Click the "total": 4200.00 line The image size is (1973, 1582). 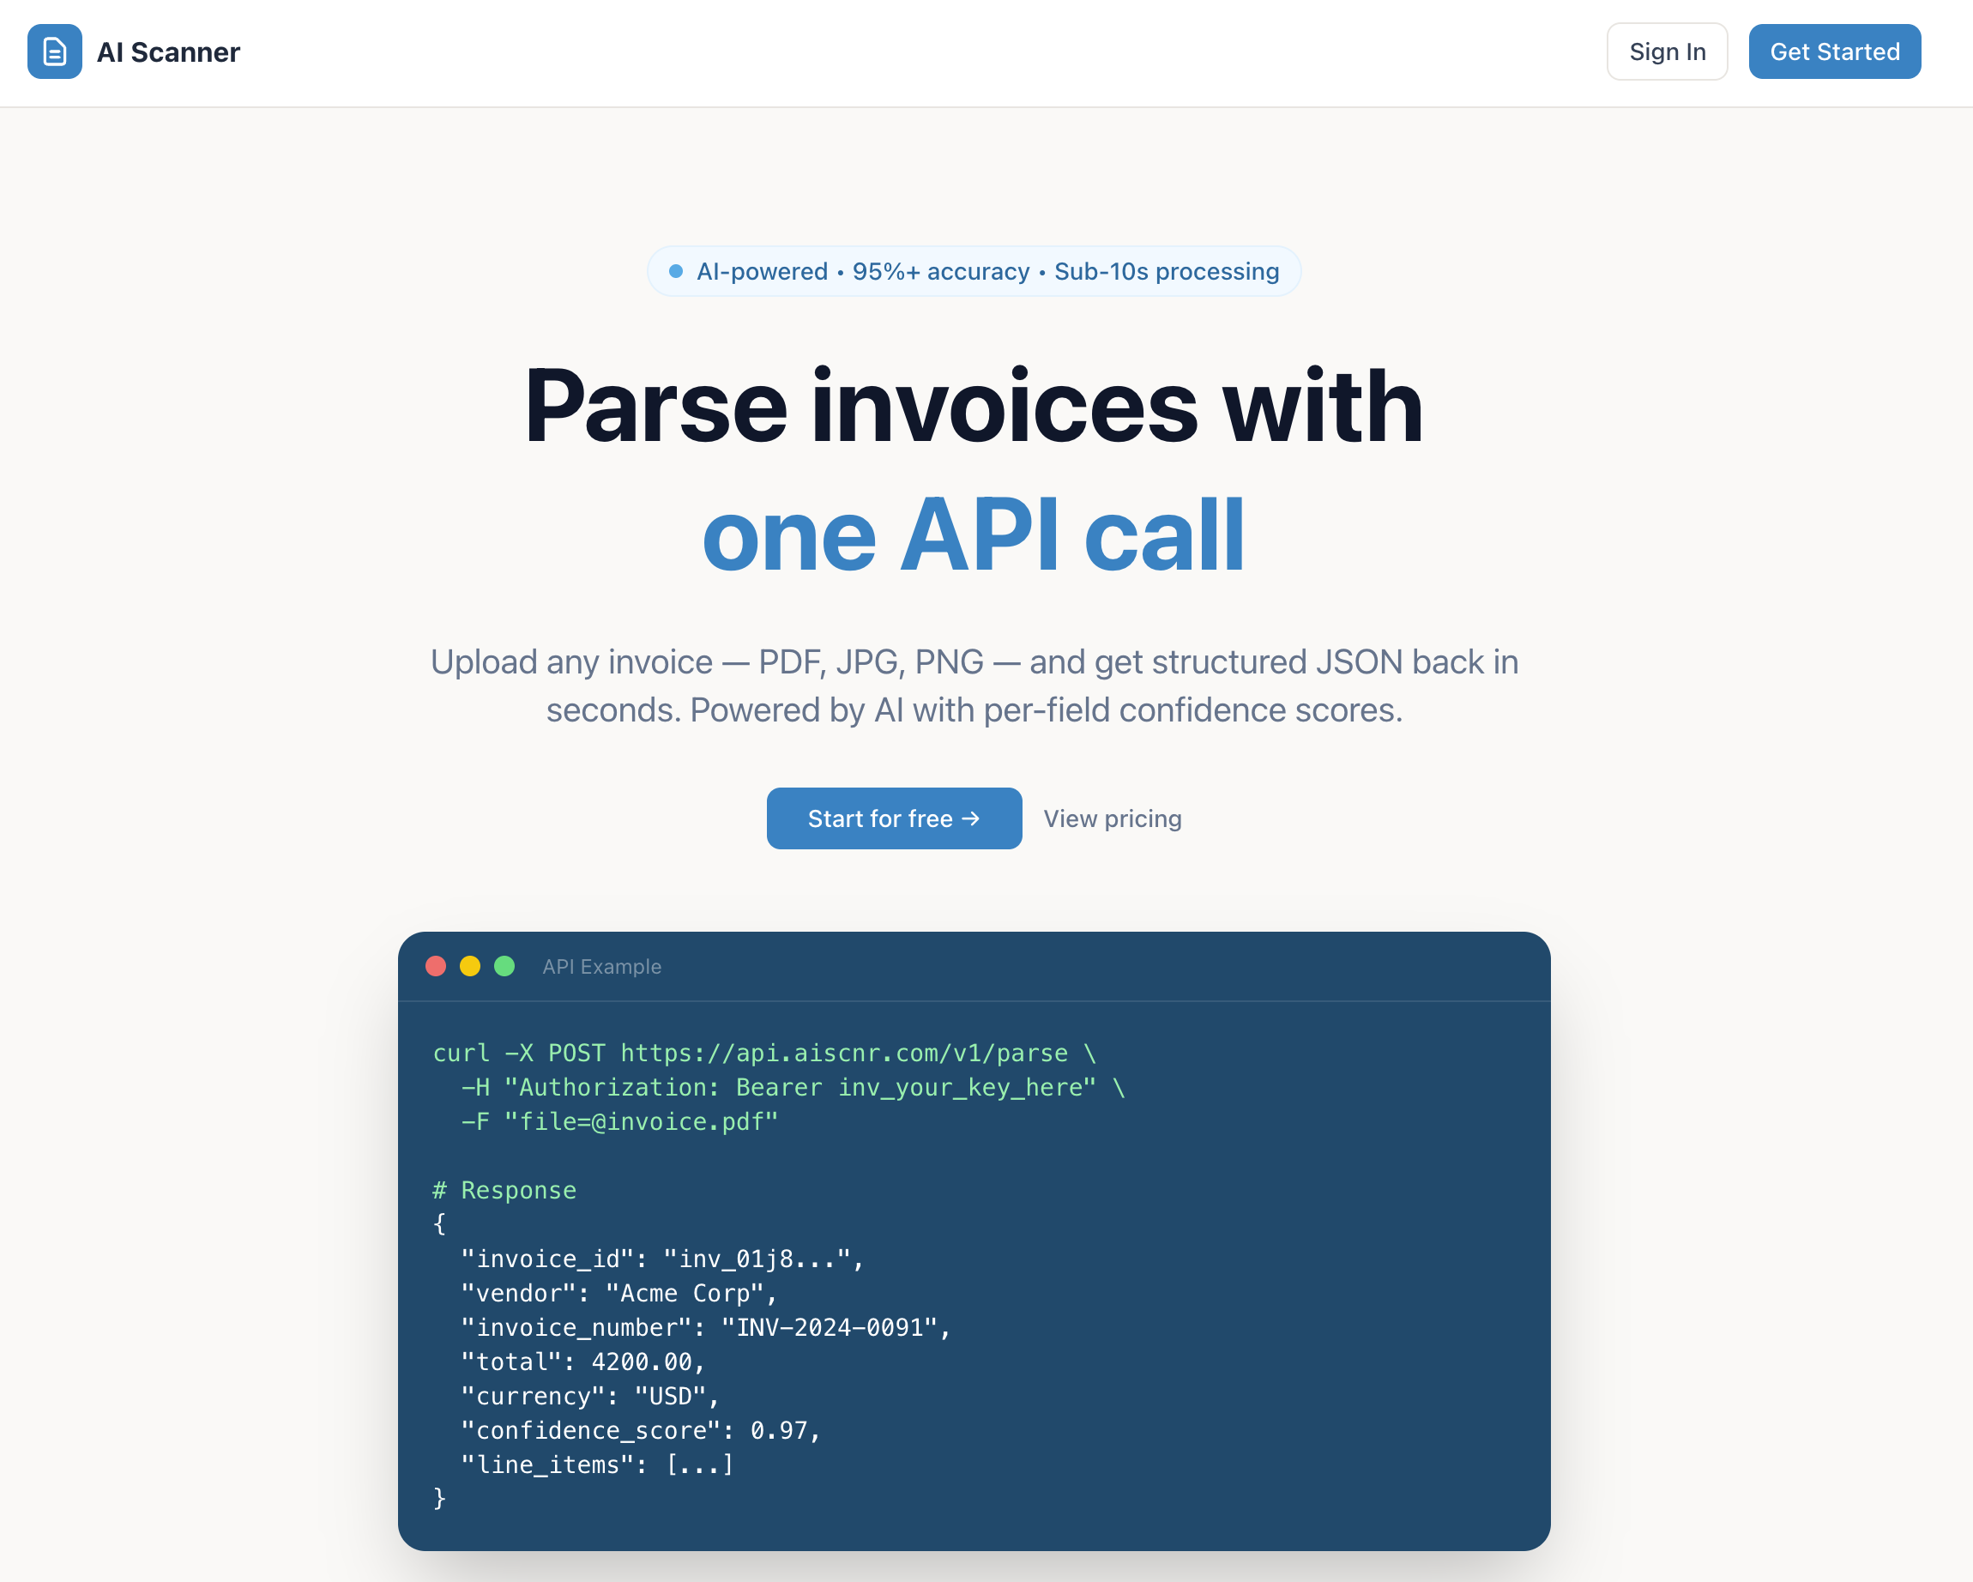[584, 1362]
